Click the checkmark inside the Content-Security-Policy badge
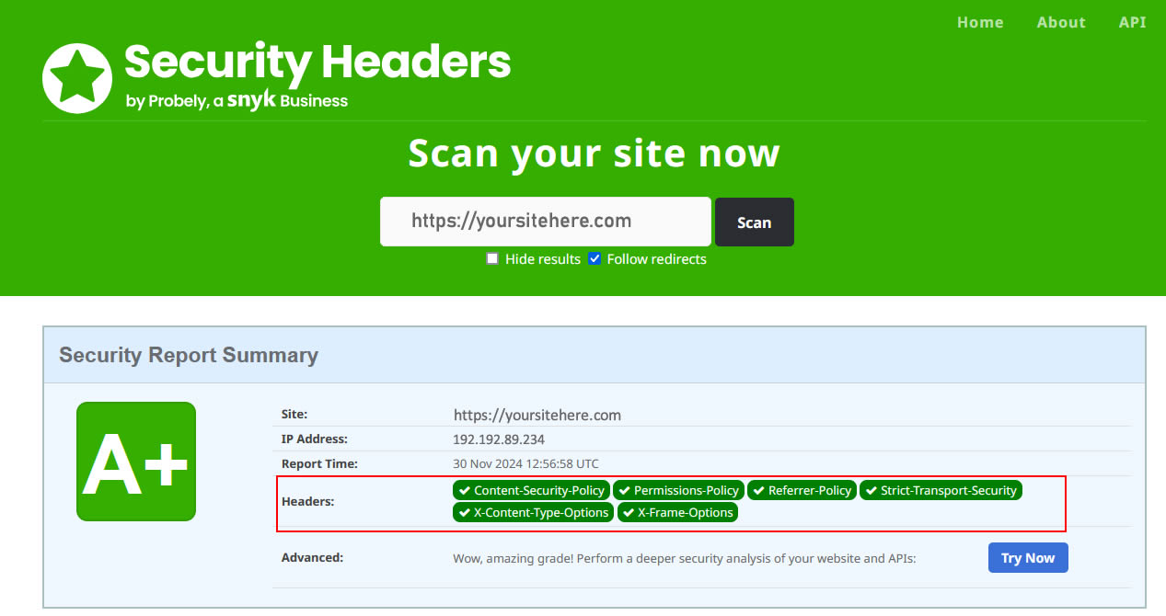 (x=464, y=490)
